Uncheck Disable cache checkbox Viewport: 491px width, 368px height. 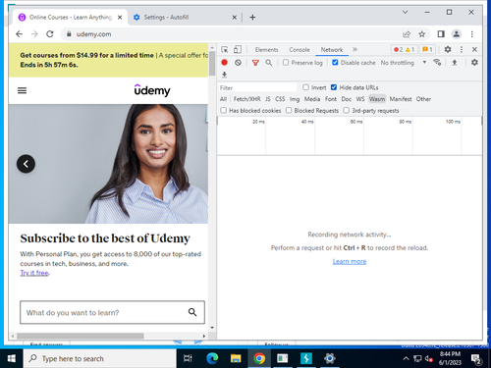pos(335,62)
